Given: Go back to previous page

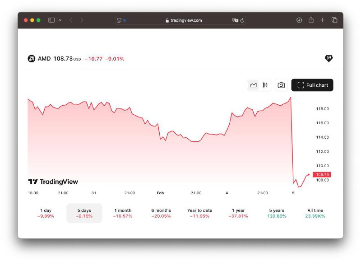Looking at the screenshot, I should click(71, 20).
